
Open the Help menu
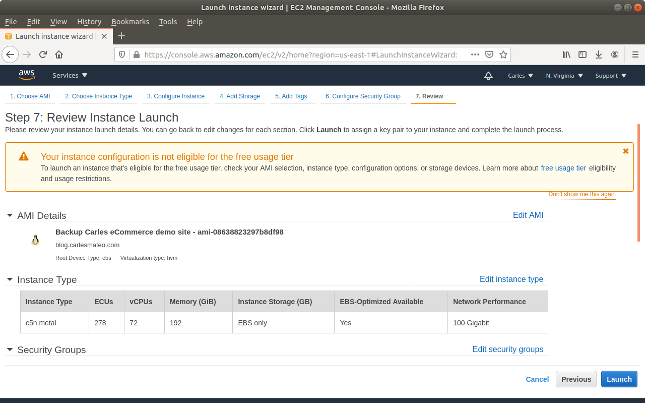[x=195, y=22]
